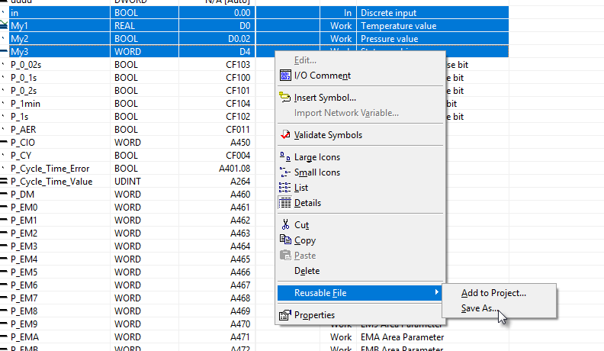The image size is (604, 351).
Task: Click the P_Cycle_Time_Value symbol name
Action: pyautogui.click(x=52, y=182)
